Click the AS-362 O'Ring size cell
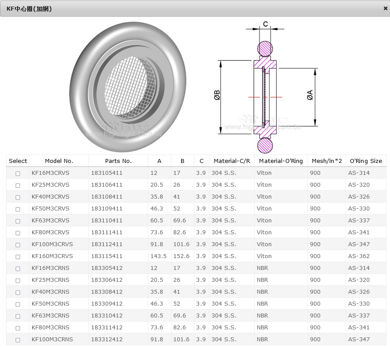This screenshot has width=390, height=347. 359,256
